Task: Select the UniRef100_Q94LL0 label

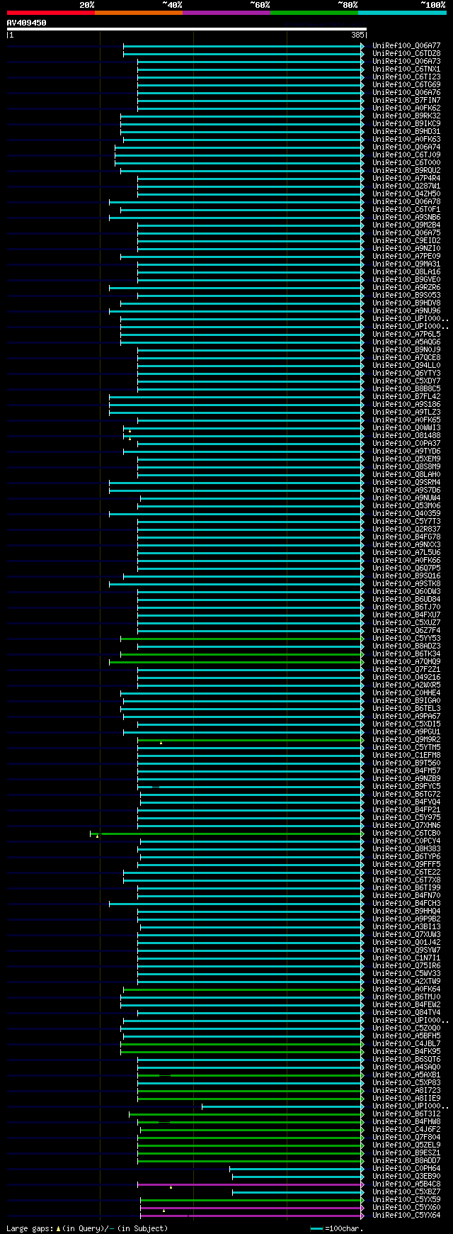Action: pos(406,365)
